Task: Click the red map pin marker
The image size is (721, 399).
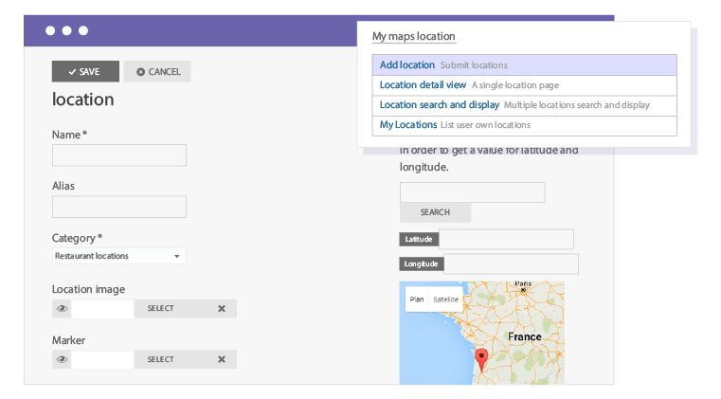Action: pyautogui.click(x=481, y=358)
